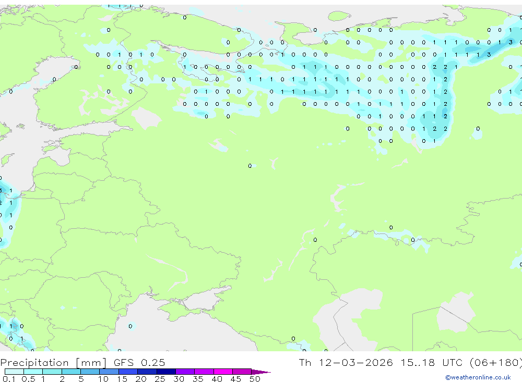Click the '0.1' legend scale label

pyautogui.click(x=9, y=379)
